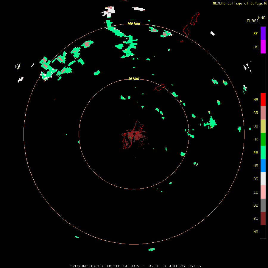The height and width of the screenshot is (268, 268).
Task: Click the HHC product code label
Action: (261, 18)
